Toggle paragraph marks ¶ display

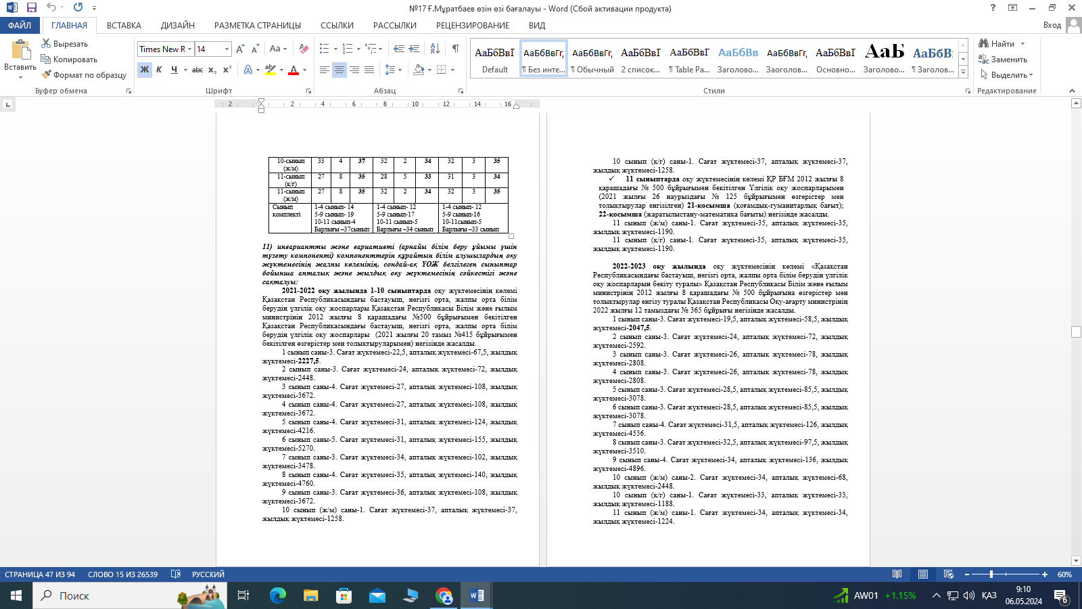click(456, 49)
